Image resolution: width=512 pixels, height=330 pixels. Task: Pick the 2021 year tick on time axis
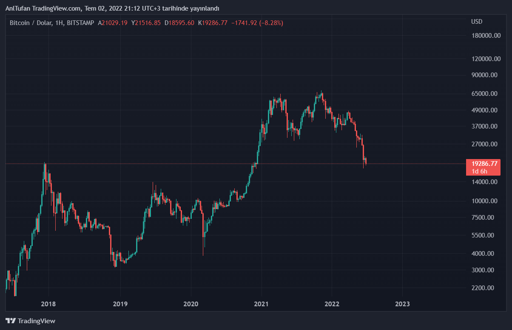(261, 304)
